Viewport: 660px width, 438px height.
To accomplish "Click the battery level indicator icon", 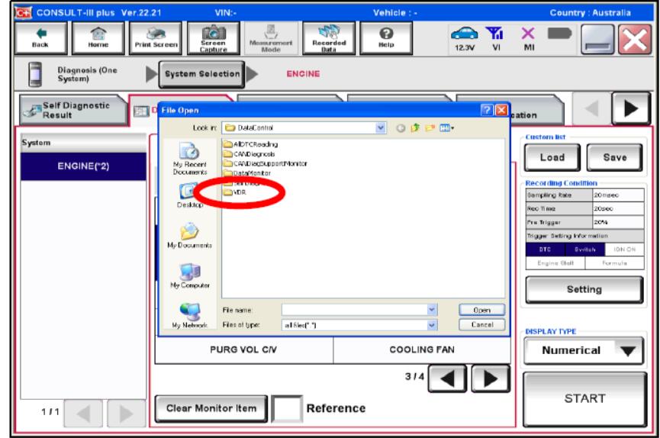I will [x=559, y=33].
